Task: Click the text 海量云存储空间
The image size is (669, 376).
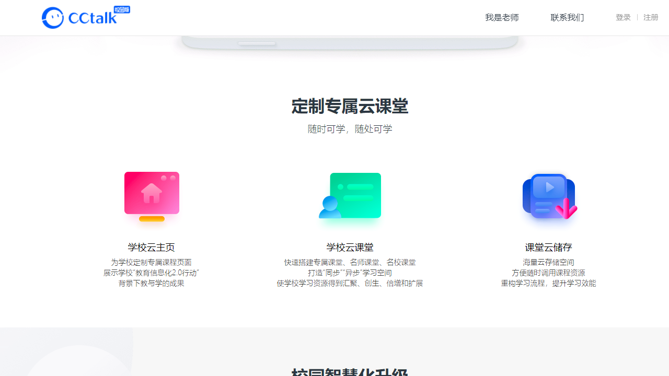Action: click(549, 262)
